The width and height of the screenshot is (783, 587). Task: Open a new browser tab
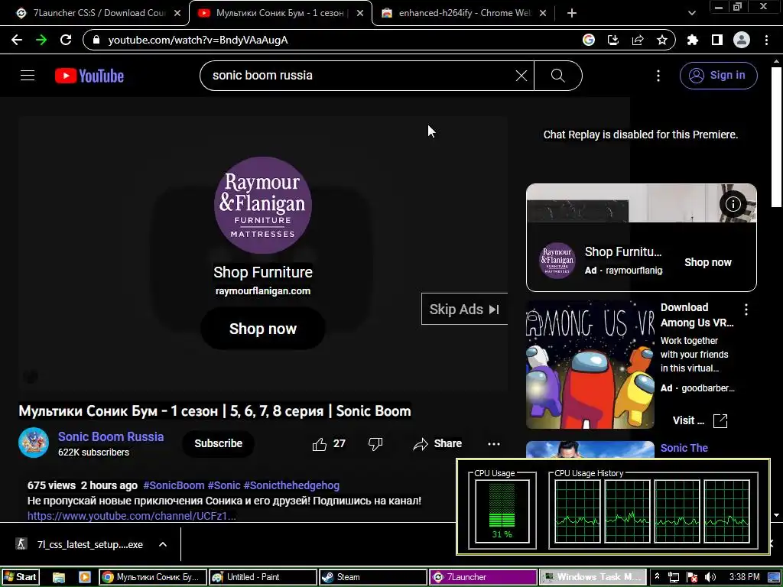click(x=572, y=14)
